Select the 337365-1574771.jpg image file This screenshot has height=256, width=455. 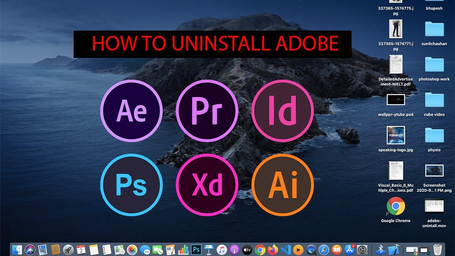coord(396,35)
